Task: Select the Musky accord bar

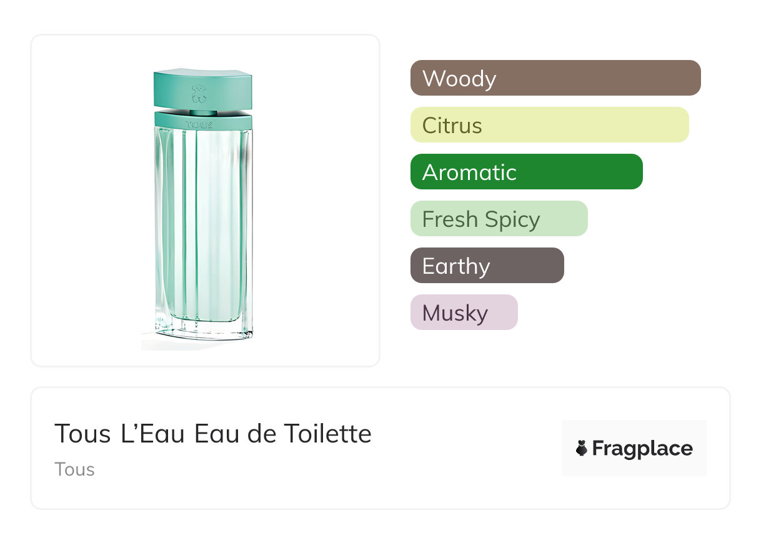Action: pos(464,312)
